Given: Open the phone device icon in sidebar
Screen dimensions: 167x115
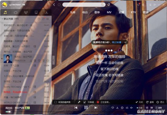Looking at the screenshot, I should (x=36, y=12).
